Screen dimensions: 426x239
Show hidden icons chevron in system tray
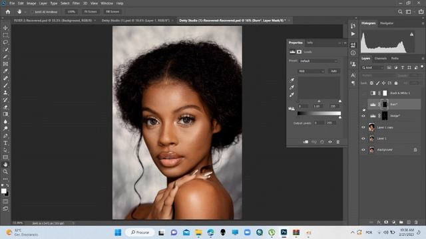(x=352, y=232)
